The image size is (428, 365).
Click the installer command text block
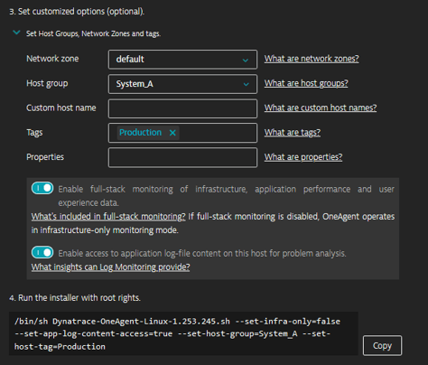tap(183, 333)
